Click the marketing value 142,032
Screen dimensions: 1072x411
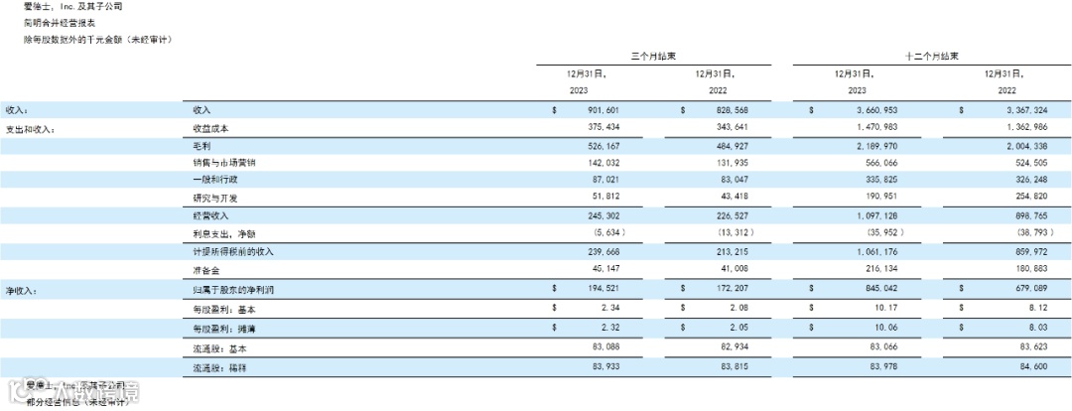point(603,163)
